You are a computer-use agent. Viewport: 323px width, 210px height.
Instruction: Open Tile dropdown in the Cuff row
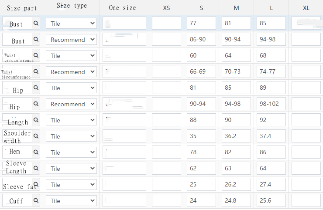[x=71, y=201]
